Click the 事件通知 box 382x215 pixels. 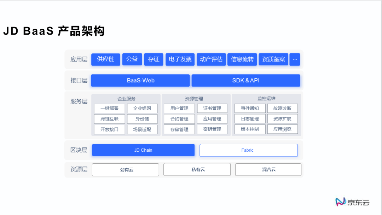tap(250, 108)
